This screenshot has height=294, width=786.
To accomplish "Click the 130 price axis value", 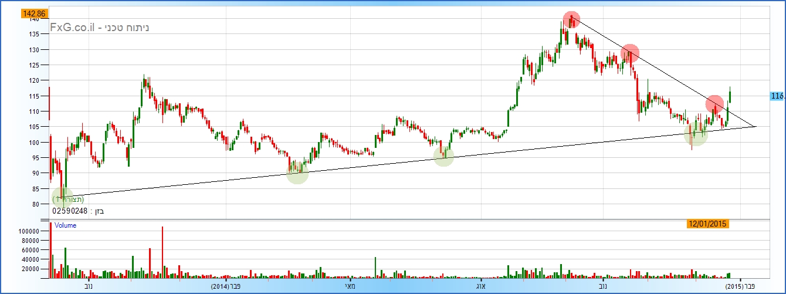I will coord(34,50).
